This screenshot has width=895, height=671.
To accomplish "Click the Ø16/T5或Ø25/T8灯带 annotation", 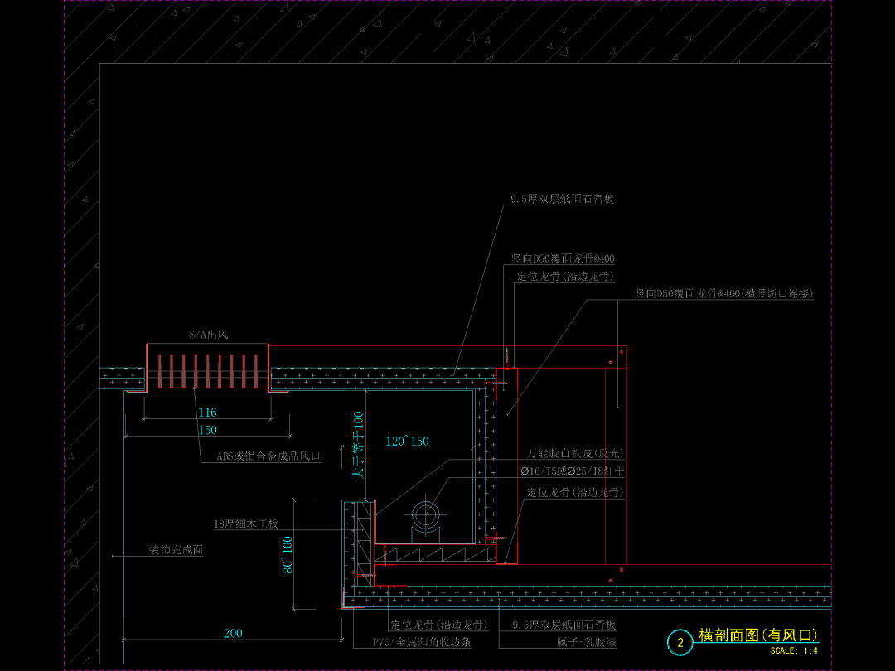I will [x=573, y=471].
